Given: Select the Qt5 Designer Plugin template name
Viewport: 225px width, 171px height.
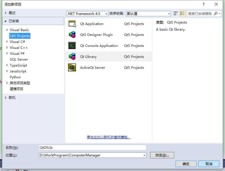Looking at the screenshot, I should coord(96,35).
